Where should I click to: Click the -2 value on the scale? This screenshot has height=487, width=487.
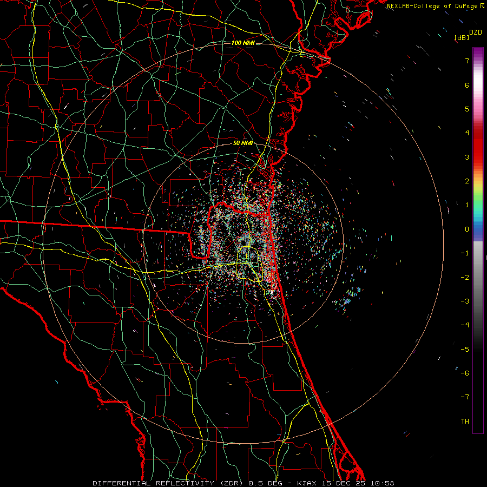(x=465, y=278)
